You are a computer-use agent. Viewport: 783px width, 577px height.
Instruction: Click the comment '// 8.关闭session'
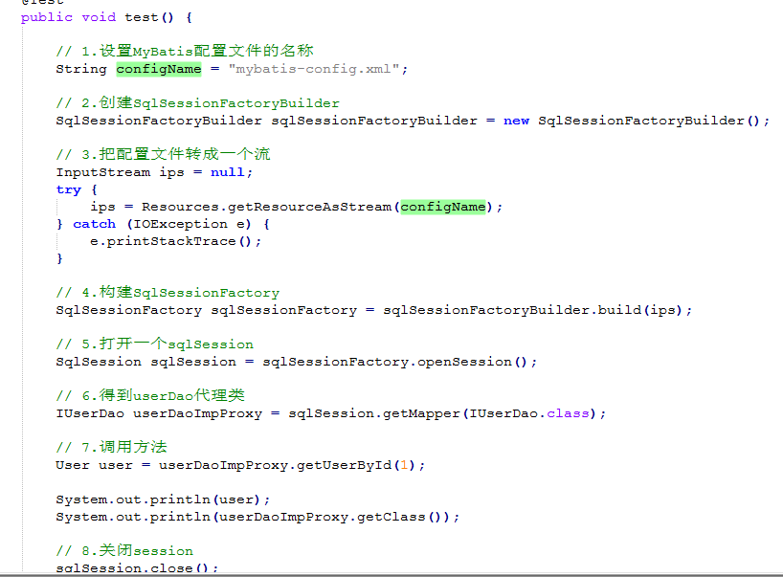coord(124,550)
